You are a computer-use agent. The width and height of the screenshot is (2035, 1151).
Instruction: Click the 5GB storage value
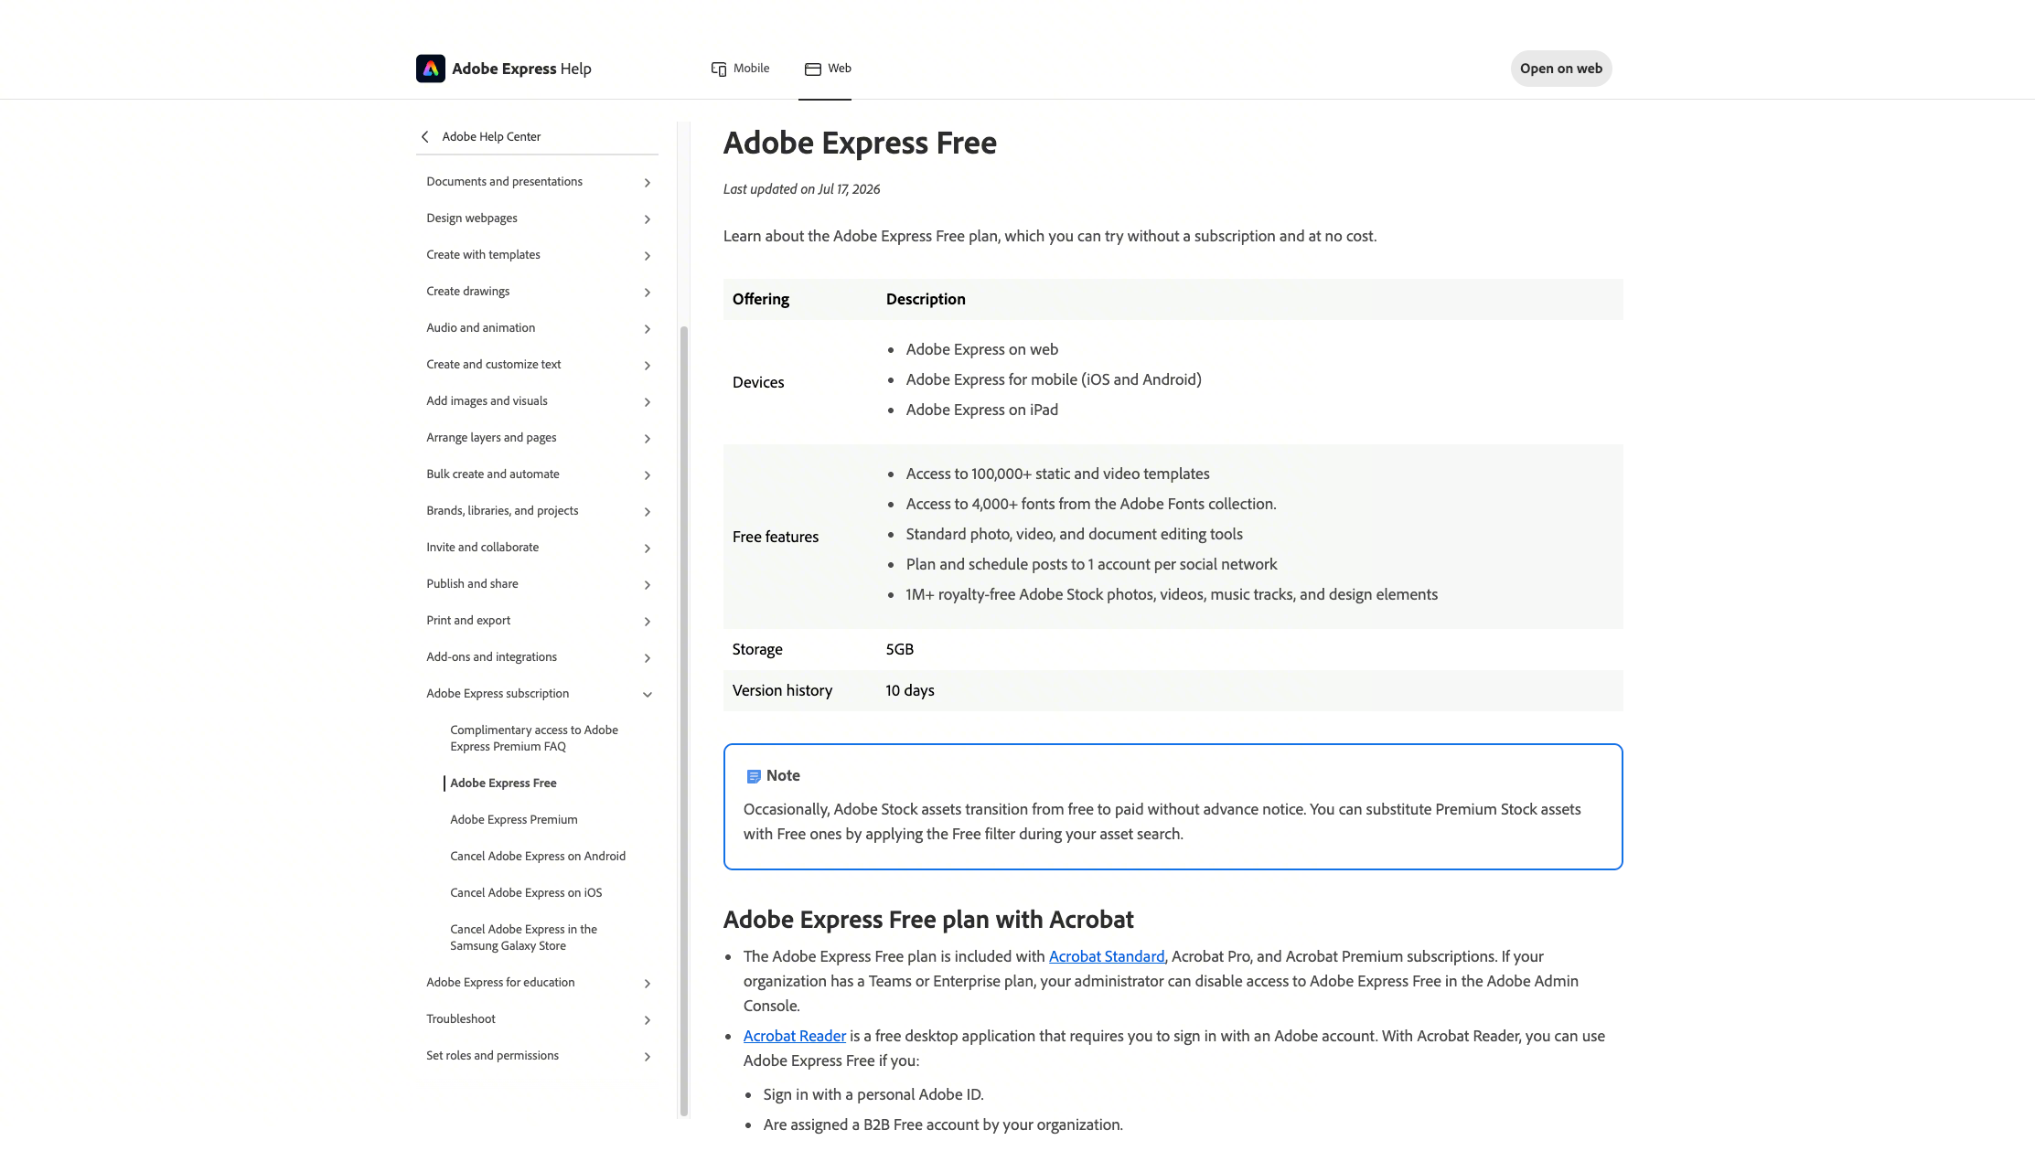click(900, 650)
